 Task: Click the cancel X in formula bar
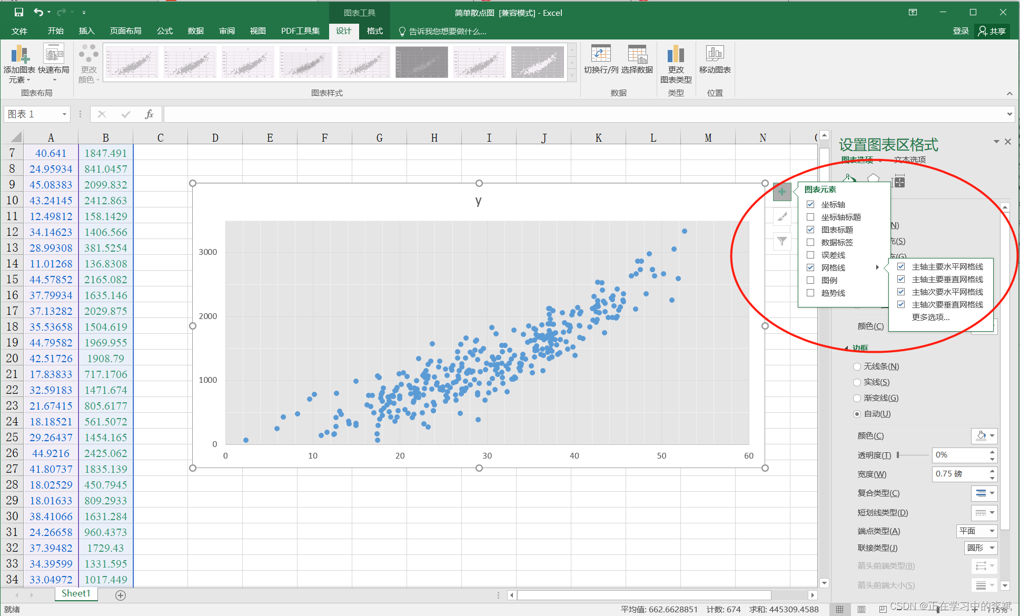coord(102,114)
